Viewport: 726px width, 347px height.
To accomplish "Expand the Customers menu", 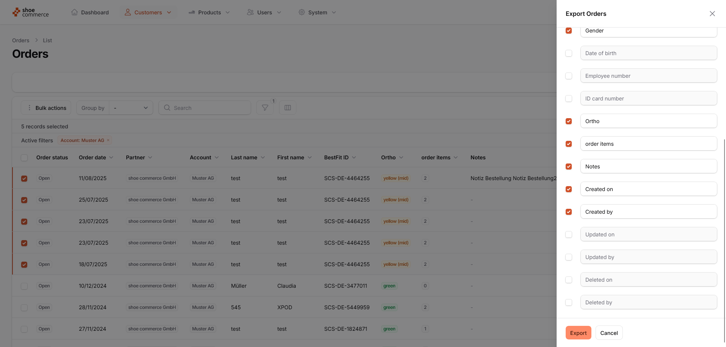I will pyautogui.click(x=148, y=12).
